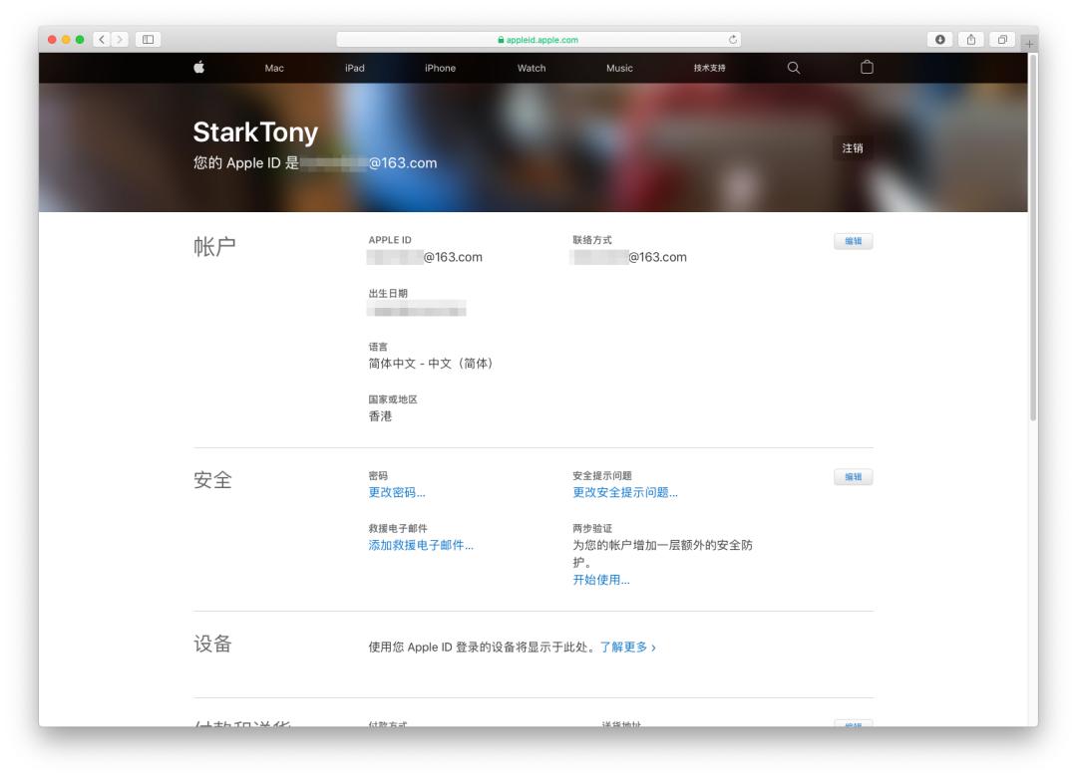The image size is (1077, 778).
Task: Click the Apple logo in the navigation bar
Action: coord(199,68)
